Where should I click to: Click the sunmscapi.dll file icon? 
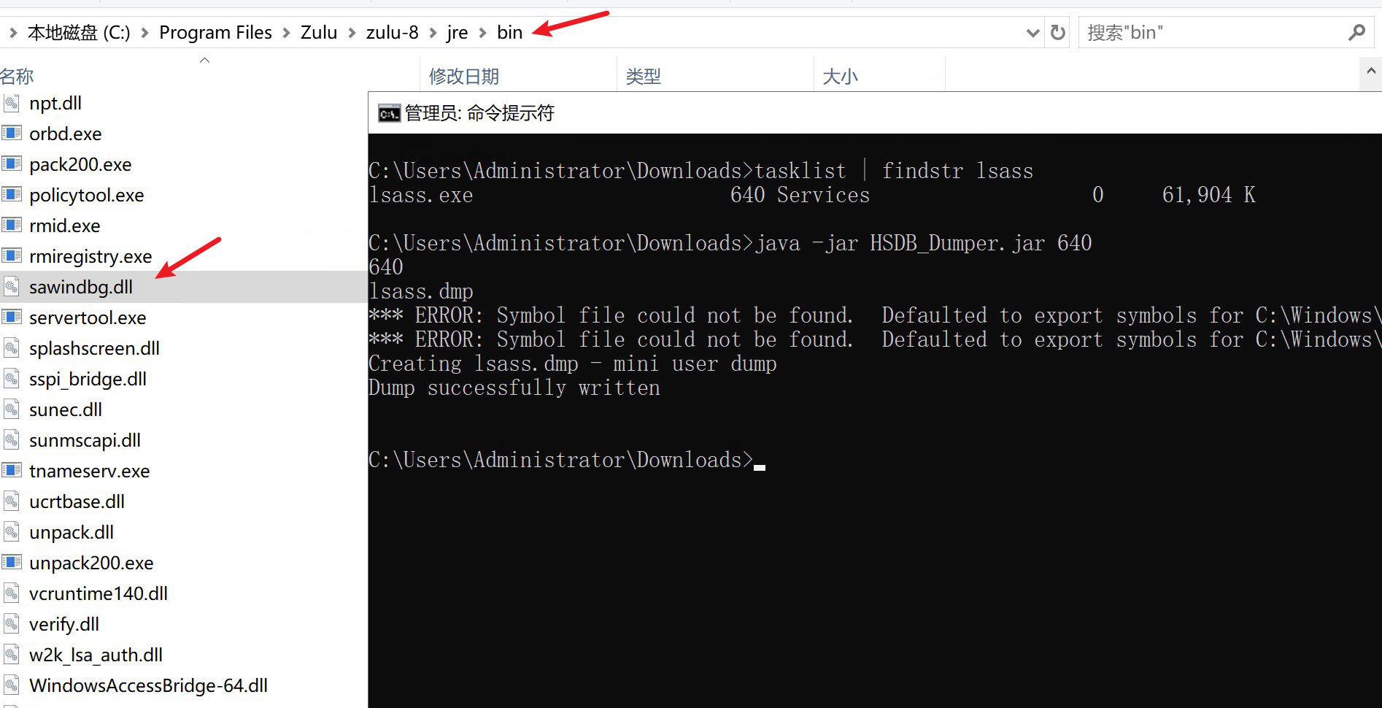11,440
